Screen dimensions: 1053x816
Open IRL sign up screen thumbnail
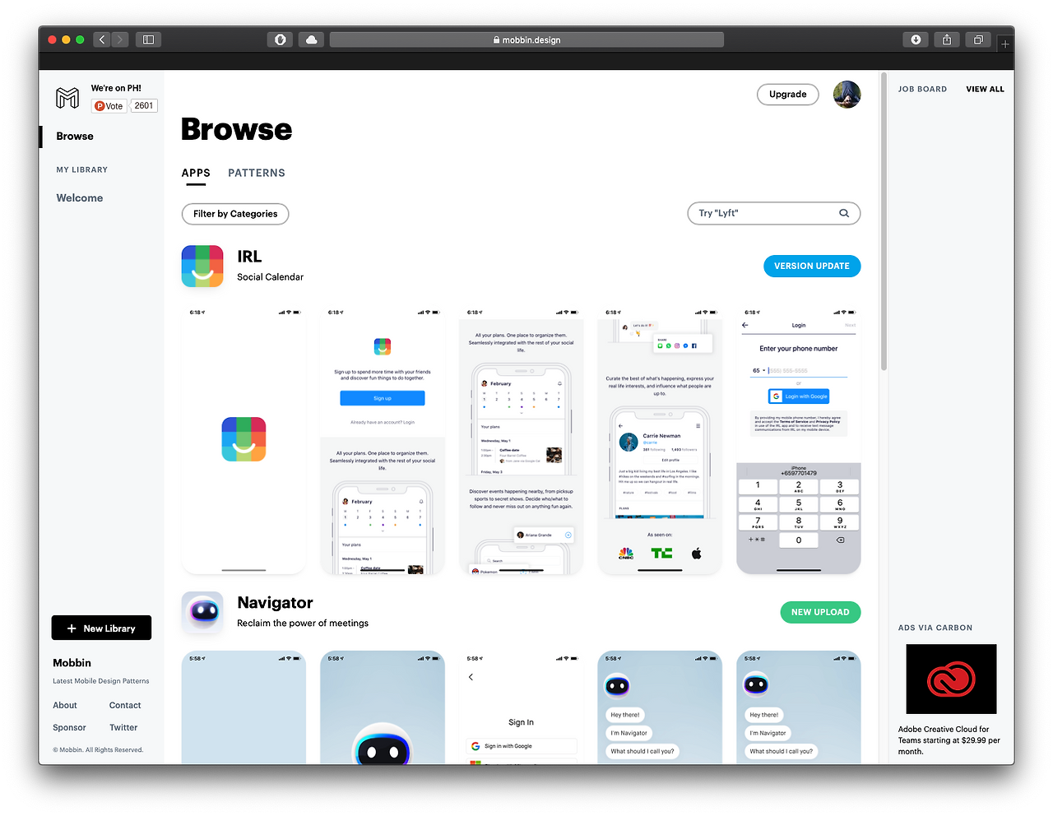pyautogui.click(x=383, y=440)
